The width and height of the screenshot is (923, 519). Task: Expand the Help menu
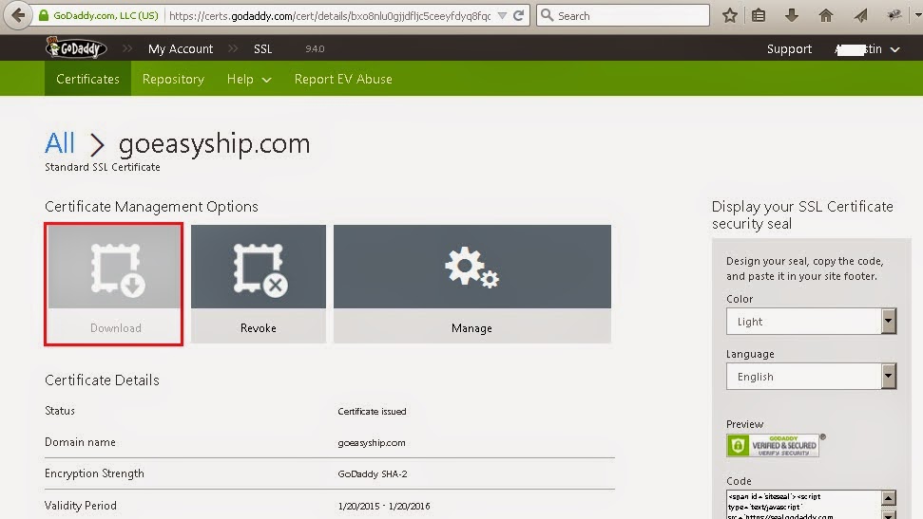[249, 79]
